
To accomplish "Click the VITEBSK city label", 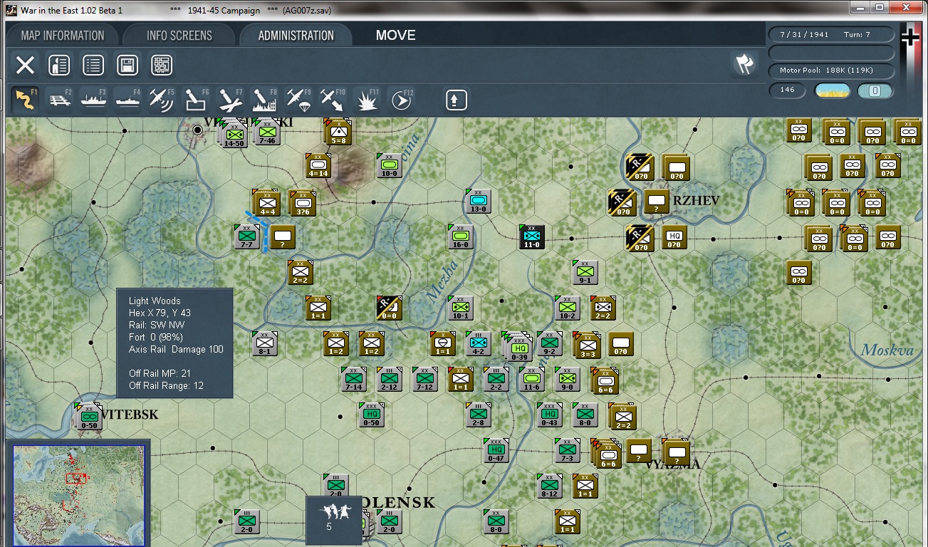I will 130,414.
